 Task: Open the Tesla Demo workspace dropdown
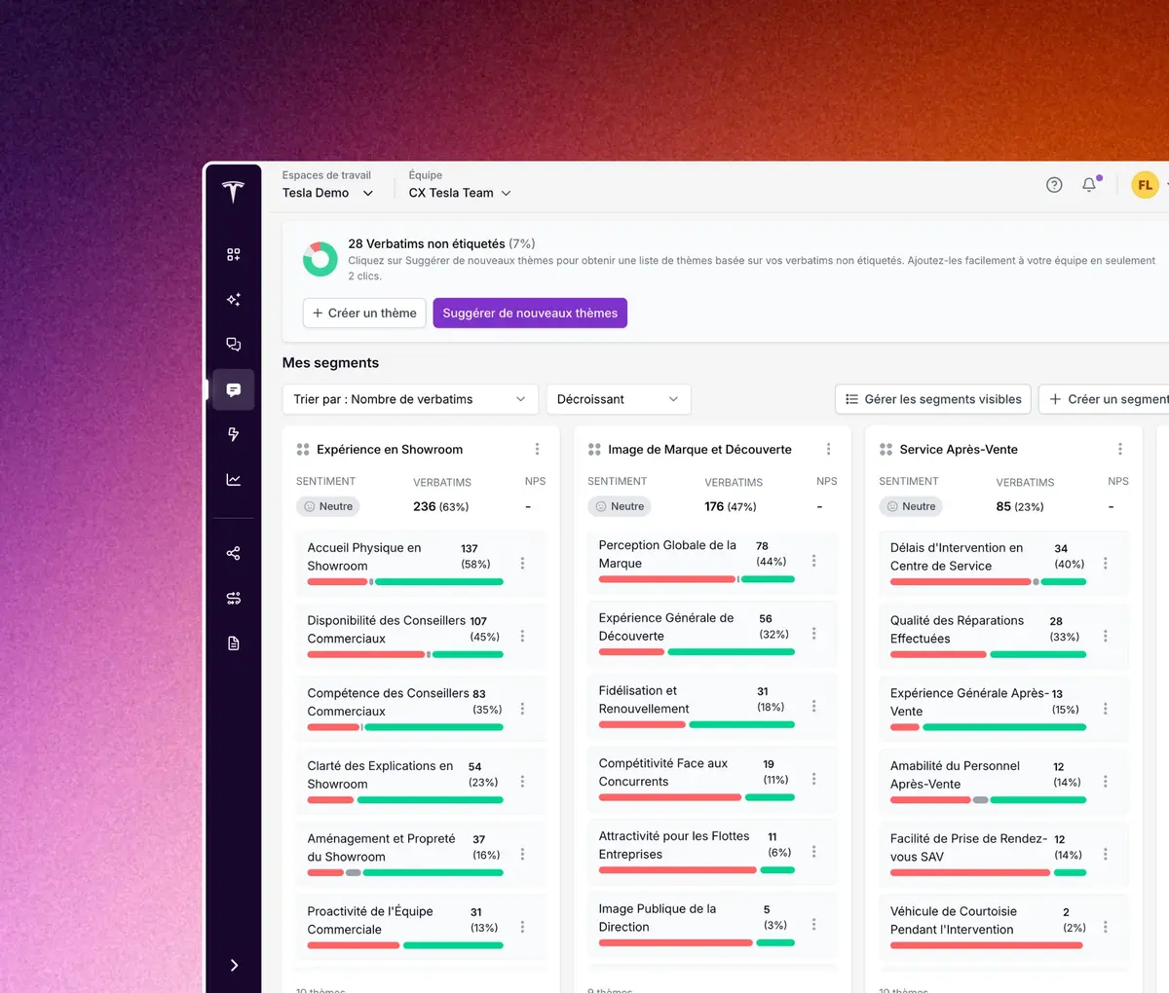pos(327,193)
